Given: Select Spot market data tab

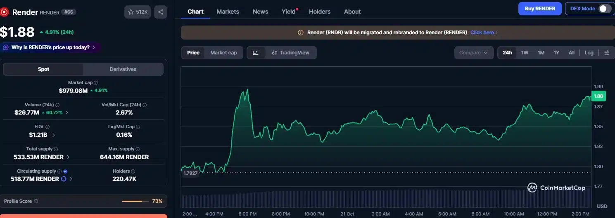Looking at the screenshot, I should [x=43, y=69].
